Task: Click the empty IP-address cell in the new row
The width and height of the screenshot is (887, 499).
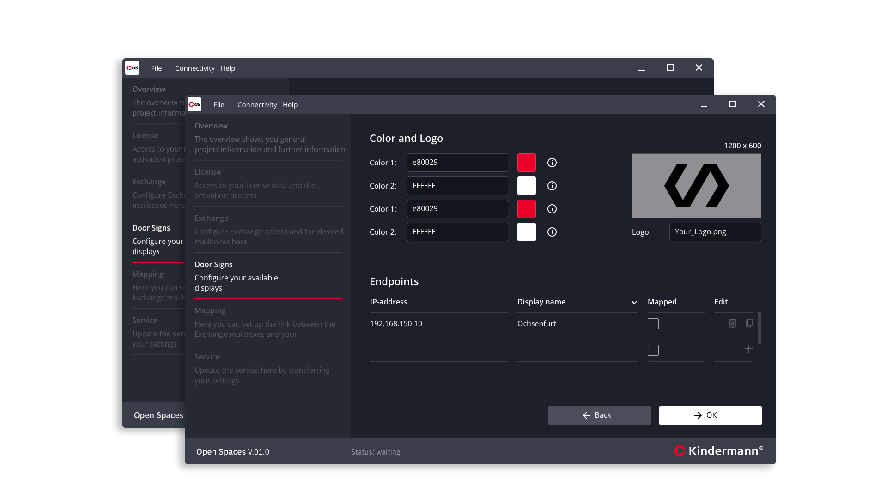Action: (439, 350)
